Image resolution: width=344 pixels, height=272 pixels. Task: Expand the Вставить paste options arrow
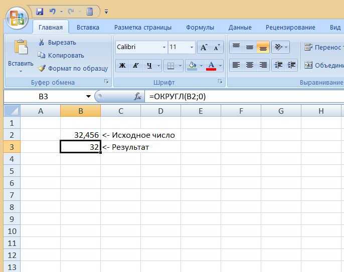pos(21,71)
